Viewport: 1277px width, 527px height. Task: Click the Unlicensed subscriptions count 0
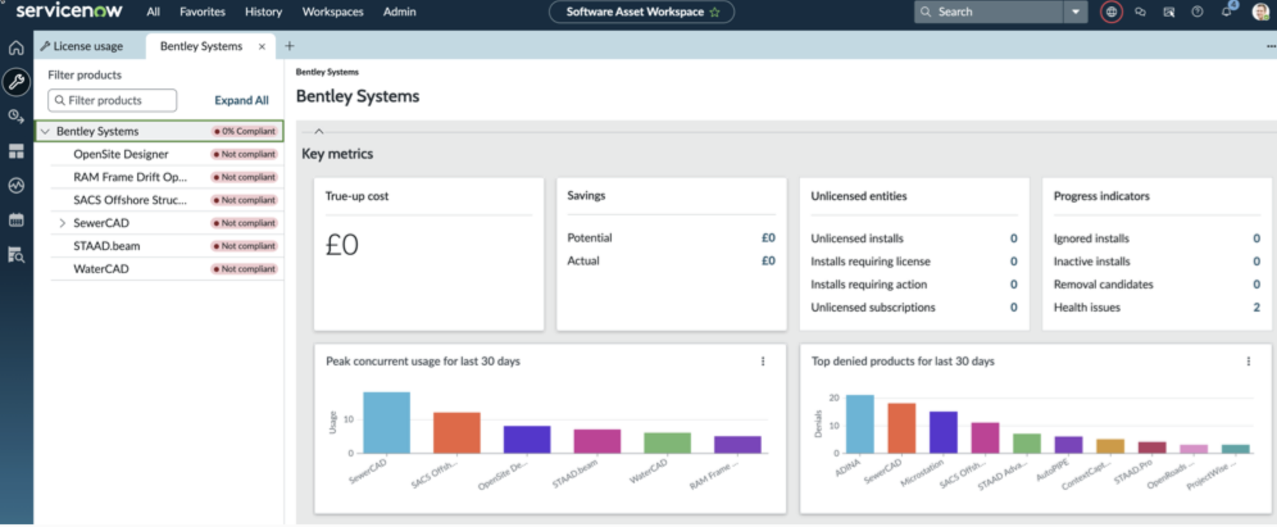coord(1014,308)
